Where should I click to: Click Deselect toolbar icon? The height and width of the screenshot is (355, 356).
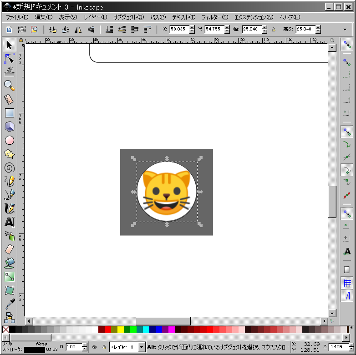pos(35,30)
